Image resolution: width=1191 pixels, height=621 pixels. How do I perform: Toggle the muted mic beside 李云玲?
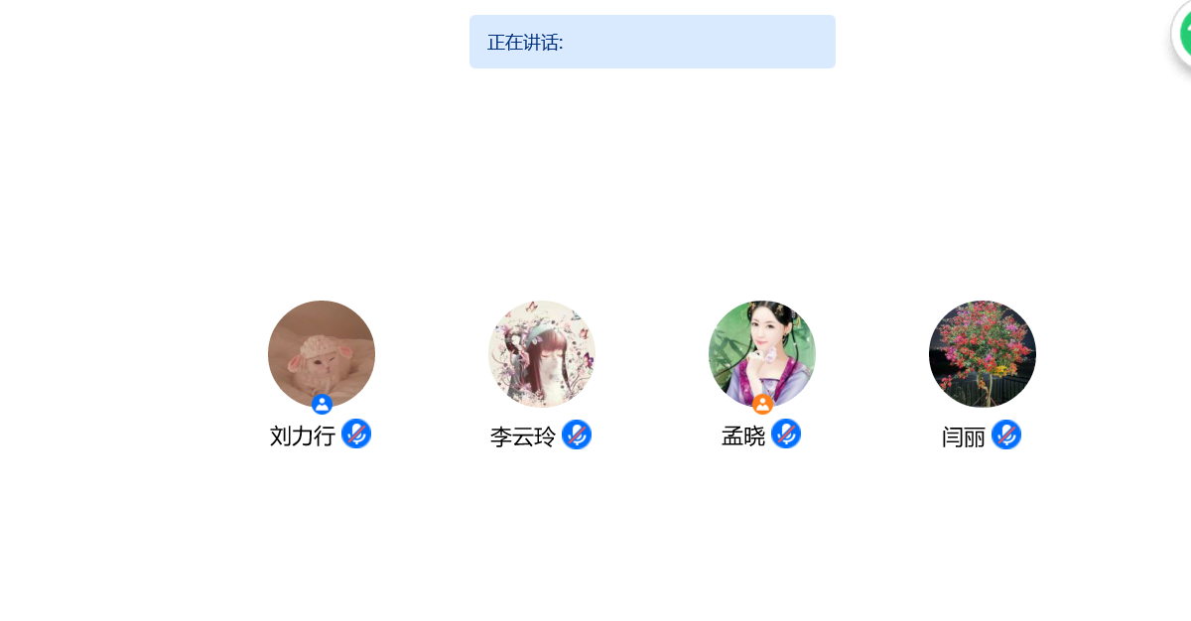click(577, 435)
